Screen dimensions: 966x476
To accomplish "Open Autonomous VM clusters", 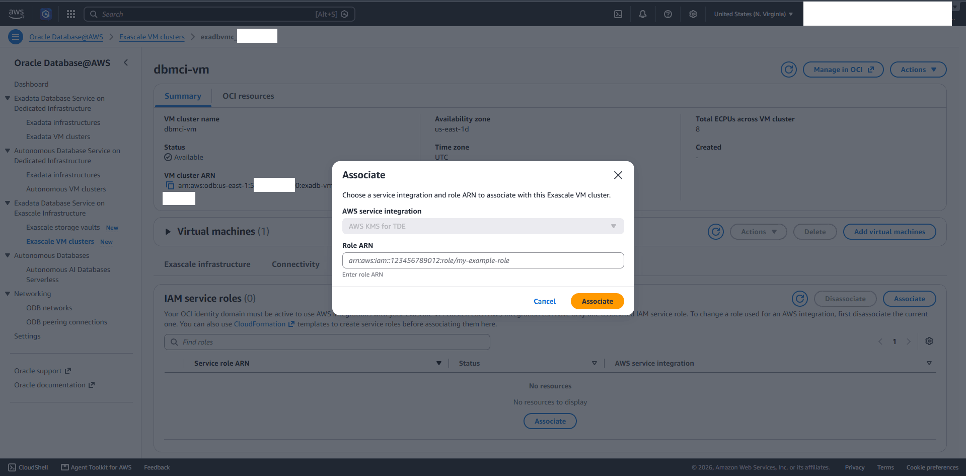I will (66, 189).
